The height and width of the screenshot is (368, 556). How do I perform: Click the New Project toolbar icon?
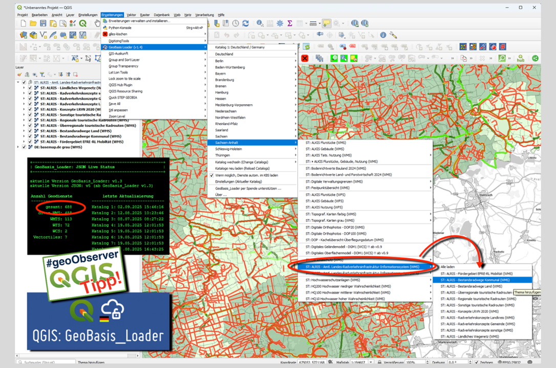click(23, 24)
